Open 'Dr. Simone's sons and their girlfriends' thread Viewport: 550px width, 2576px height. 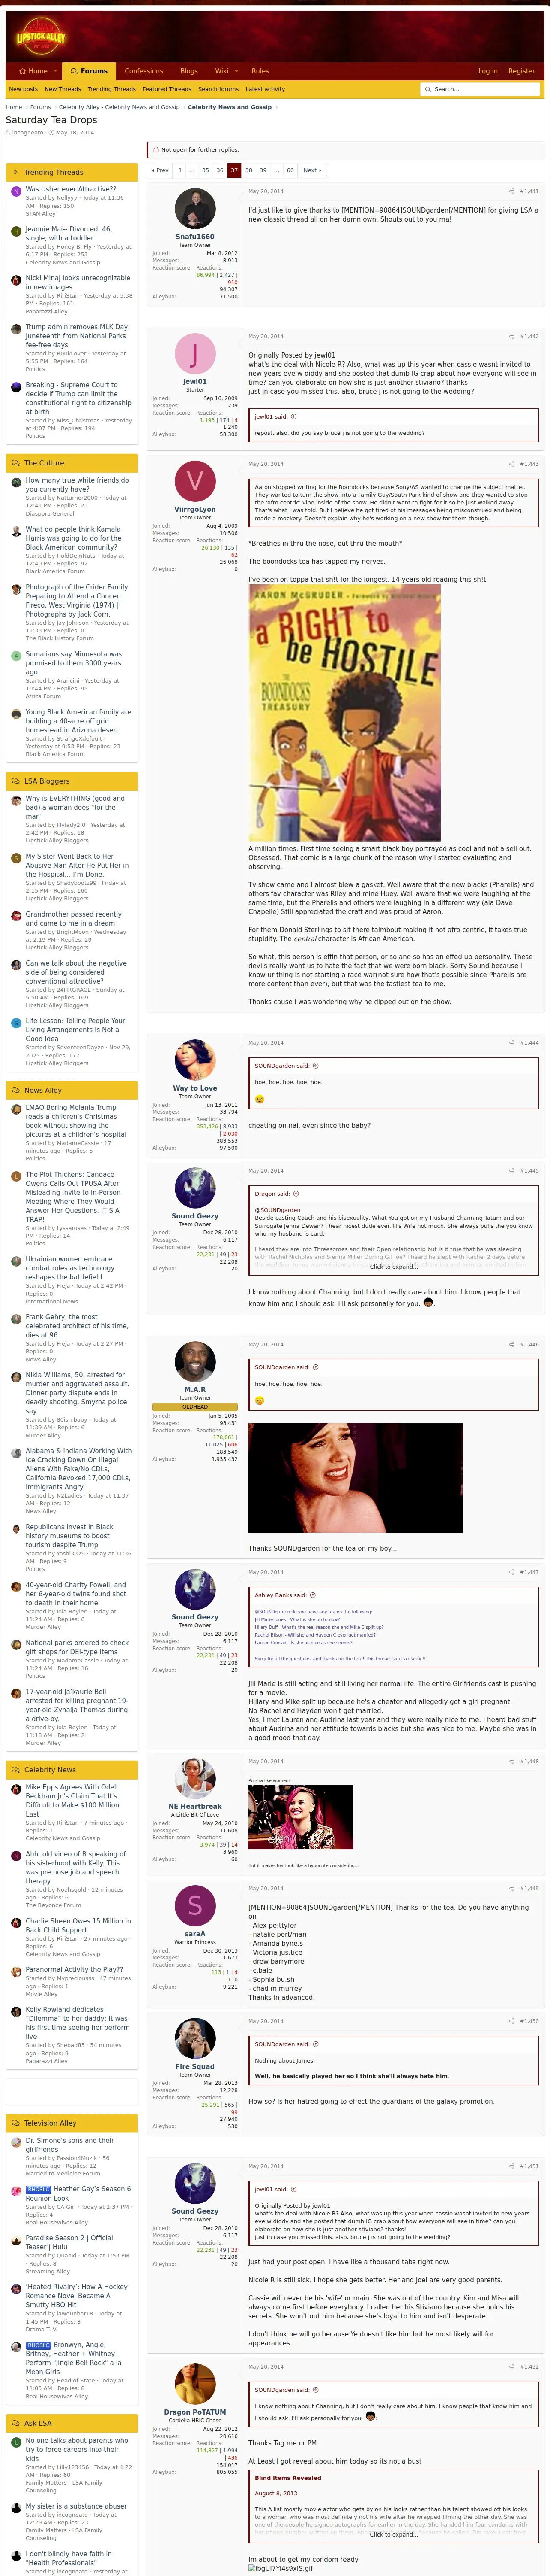[70, 2144]
